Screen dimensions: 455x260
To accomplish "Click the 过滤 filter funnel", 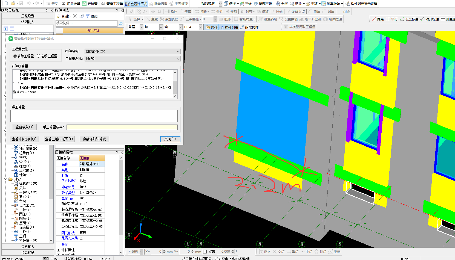I will tap(93, 16).
